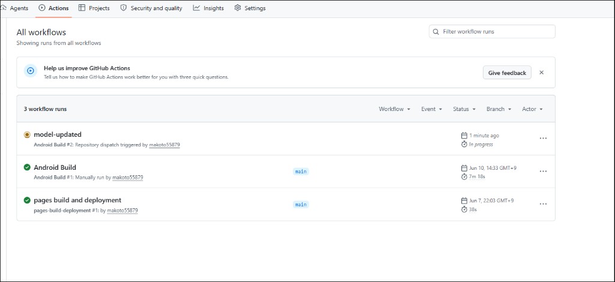The image size is (615, 282).
Task: Open the Status filter dropdown
Action: [x=464, y=109]
